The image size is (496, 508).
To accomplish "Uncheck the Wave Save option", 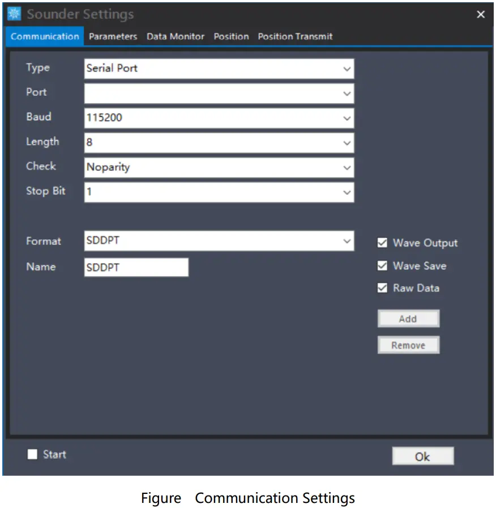I will coord(382,265).
